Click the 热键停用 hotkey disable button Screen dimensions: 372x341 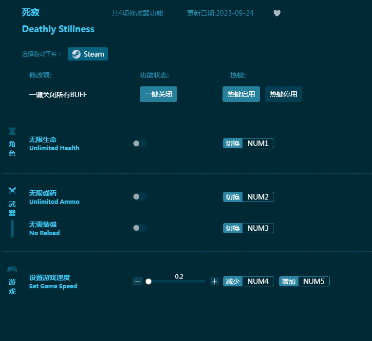tap(283, 94)
